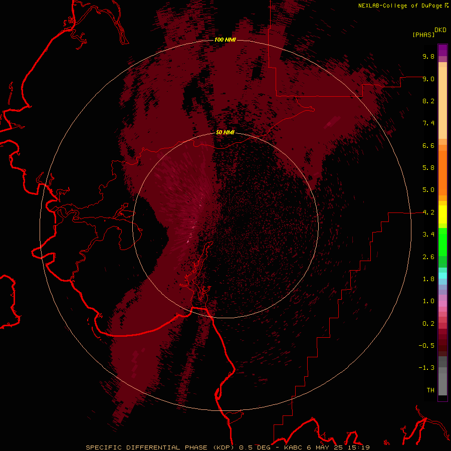This screenshot has width=451, height=451.
Task: Click the bright green color bar segment
Action: 442,242
